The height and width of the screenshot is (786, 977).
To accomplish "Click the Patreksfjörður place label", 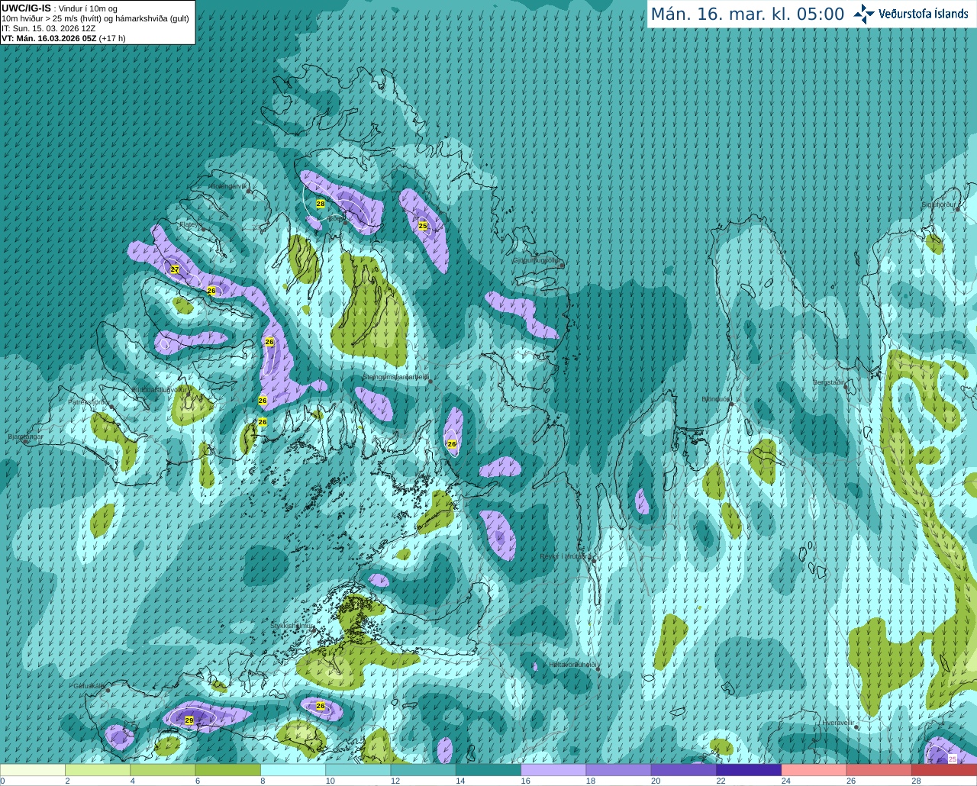I will coord(89,401).
